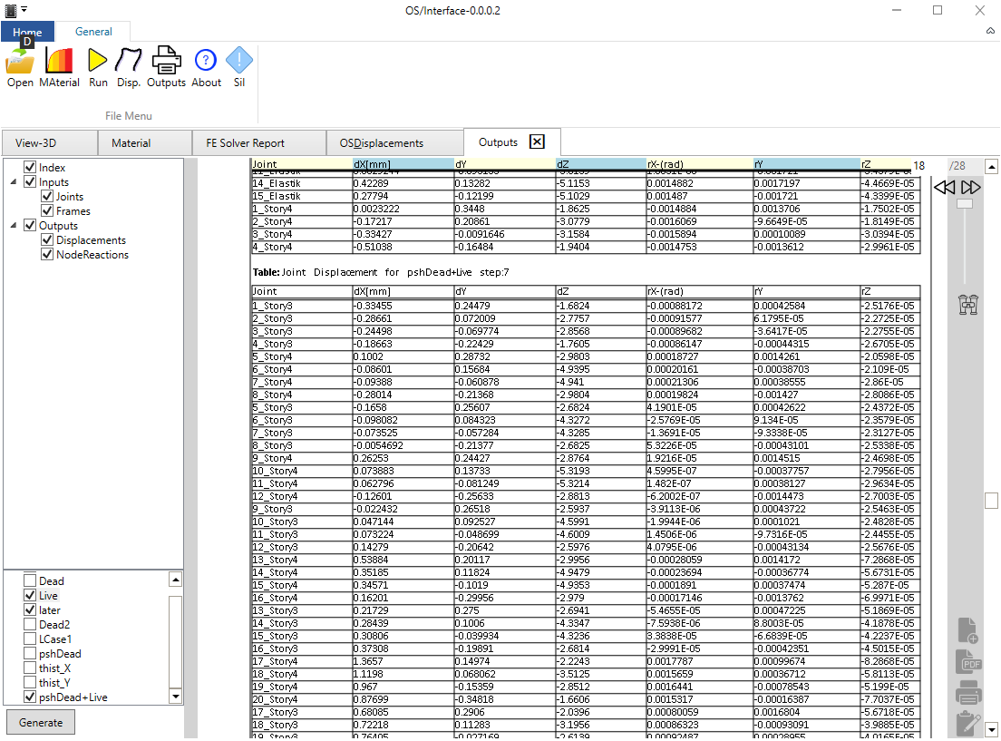The image size is (1001, 741).
Task: Switch to the General ribbon tab
Action: pyautogui.click(x=93, y=32)
